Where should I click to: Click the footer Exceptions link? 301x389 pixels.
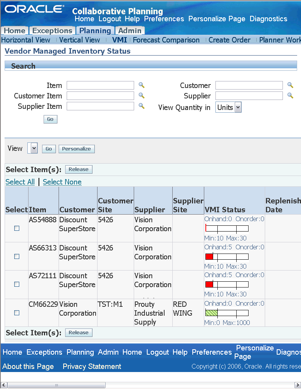coord(44,352)
